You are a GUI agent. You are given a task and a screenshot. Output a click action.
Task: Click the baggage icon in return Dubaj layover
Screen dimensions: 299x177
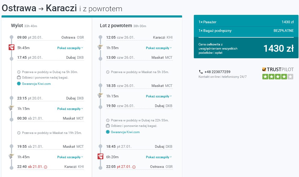108,126
